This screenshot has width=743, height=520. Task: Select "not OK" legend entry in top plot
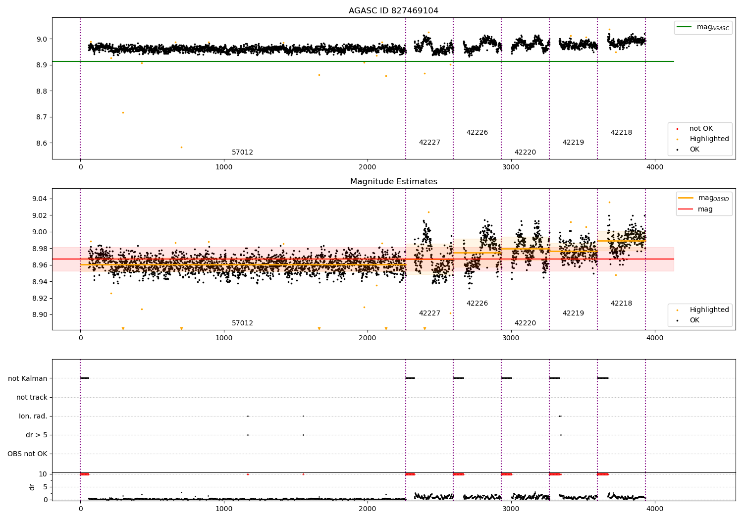[701, 129]
